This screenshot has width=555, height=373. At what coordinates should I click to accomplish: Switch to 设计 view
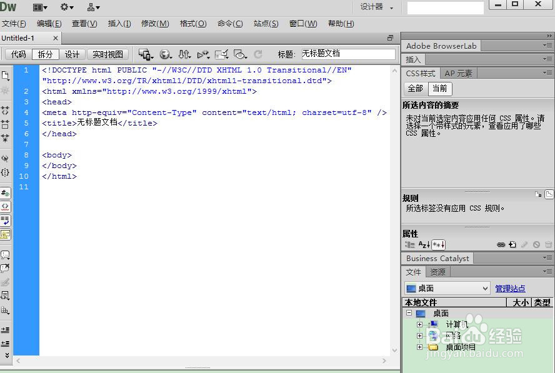click(72, 54)
